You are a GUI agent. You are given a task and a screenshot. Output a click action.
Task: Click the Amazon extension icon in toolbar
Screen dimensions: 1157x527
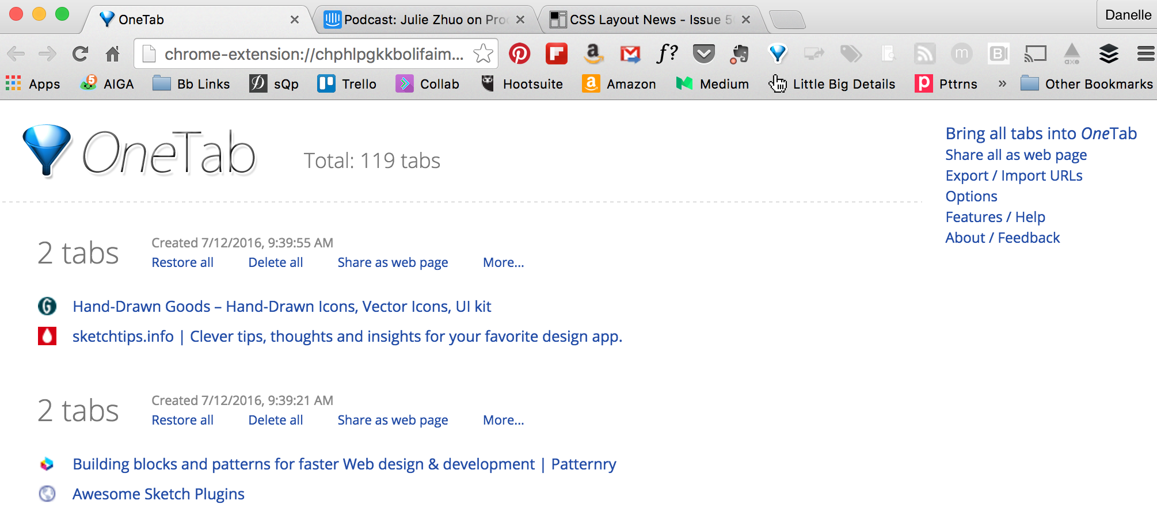click(x=593, y=54)
